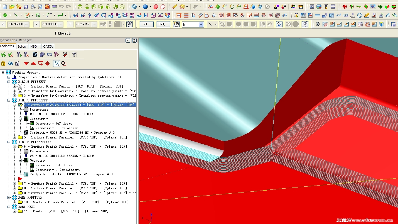Click the X coordinate lock button
The height and width of the screenshot is (224, 398).
(x=3, y=24)
